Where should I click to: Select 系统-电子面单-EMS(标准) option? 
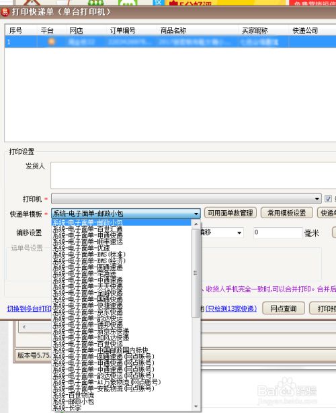pyautogui.click(x=121, y=255)
